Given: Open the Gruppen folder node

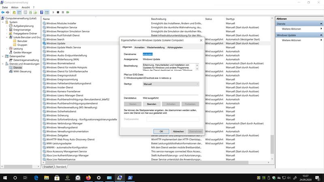Looking at the screenshot, I should (x=22, y=45).
